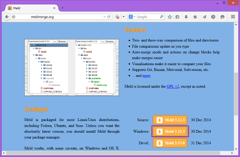Maximize the browser window
This screenshot has width=240, height=157.
[x=224, y=3]
